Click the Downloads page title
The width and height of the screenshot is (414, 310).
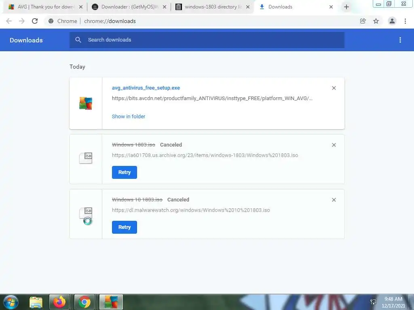pyautogui.click(x=26, y=40)
